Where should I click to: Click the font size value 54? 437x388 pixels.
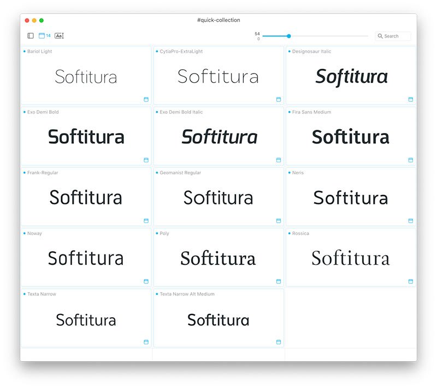[257, 34]
